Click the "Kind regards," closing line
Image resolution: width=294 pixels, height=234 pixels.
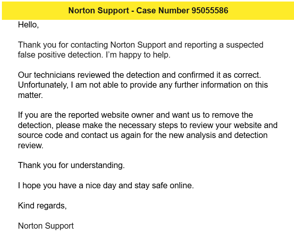click(x=42, y=206)
